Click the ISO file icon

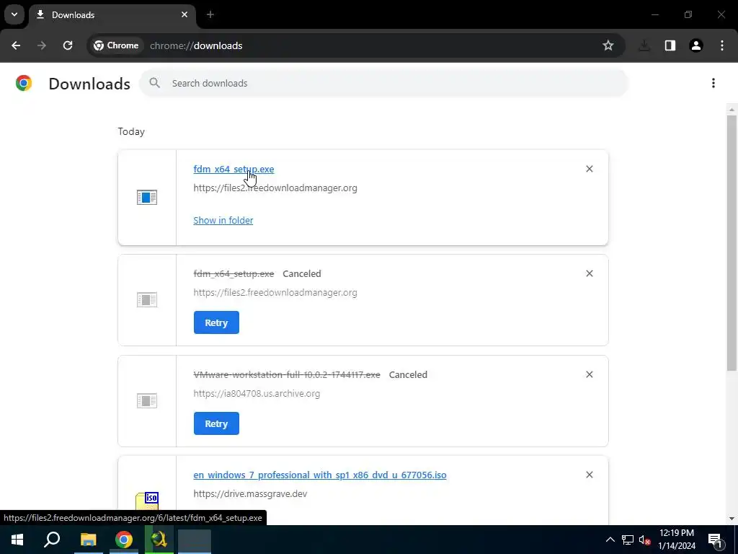tap(147, 501)
